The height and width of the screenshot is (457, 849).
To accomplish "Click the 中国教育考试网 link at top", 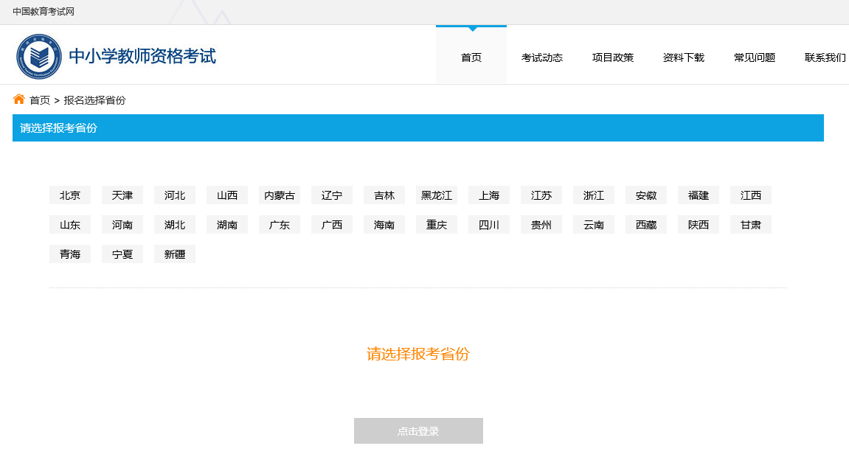I will click(x=44, y=12).
